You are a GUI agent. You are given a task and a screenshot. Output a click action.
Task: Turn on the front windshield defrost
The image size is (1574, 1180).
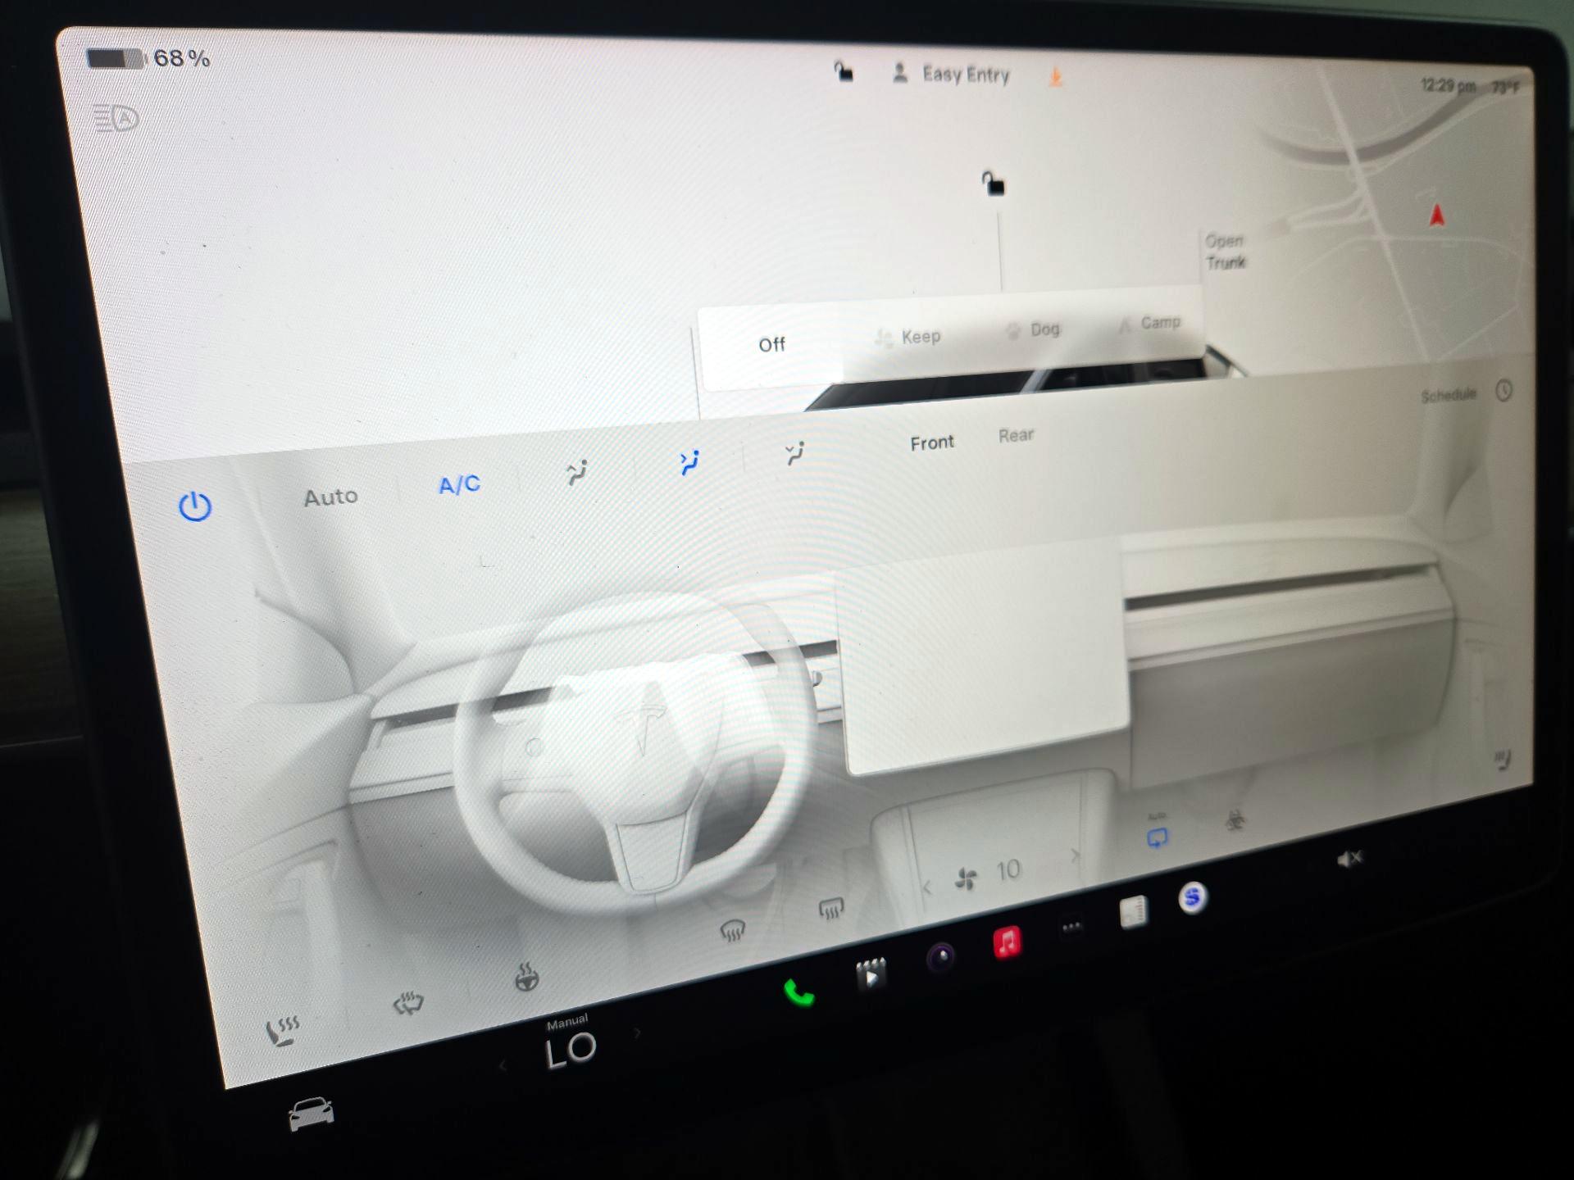(732, 930)
